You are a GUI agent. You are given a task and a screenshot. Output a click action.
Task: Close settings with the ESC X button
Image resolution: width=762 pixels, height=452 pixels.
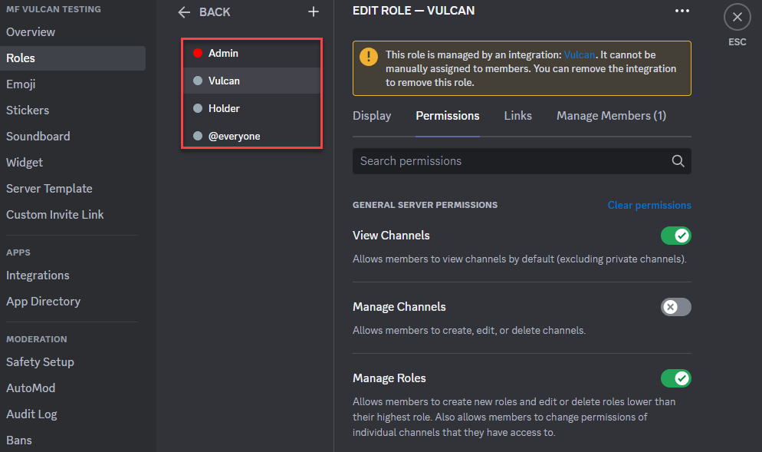(737, 17)
